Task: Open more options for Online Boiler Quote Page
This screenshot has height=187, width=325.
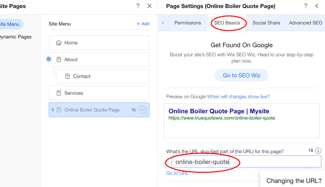Action: [x=143, y=110]
